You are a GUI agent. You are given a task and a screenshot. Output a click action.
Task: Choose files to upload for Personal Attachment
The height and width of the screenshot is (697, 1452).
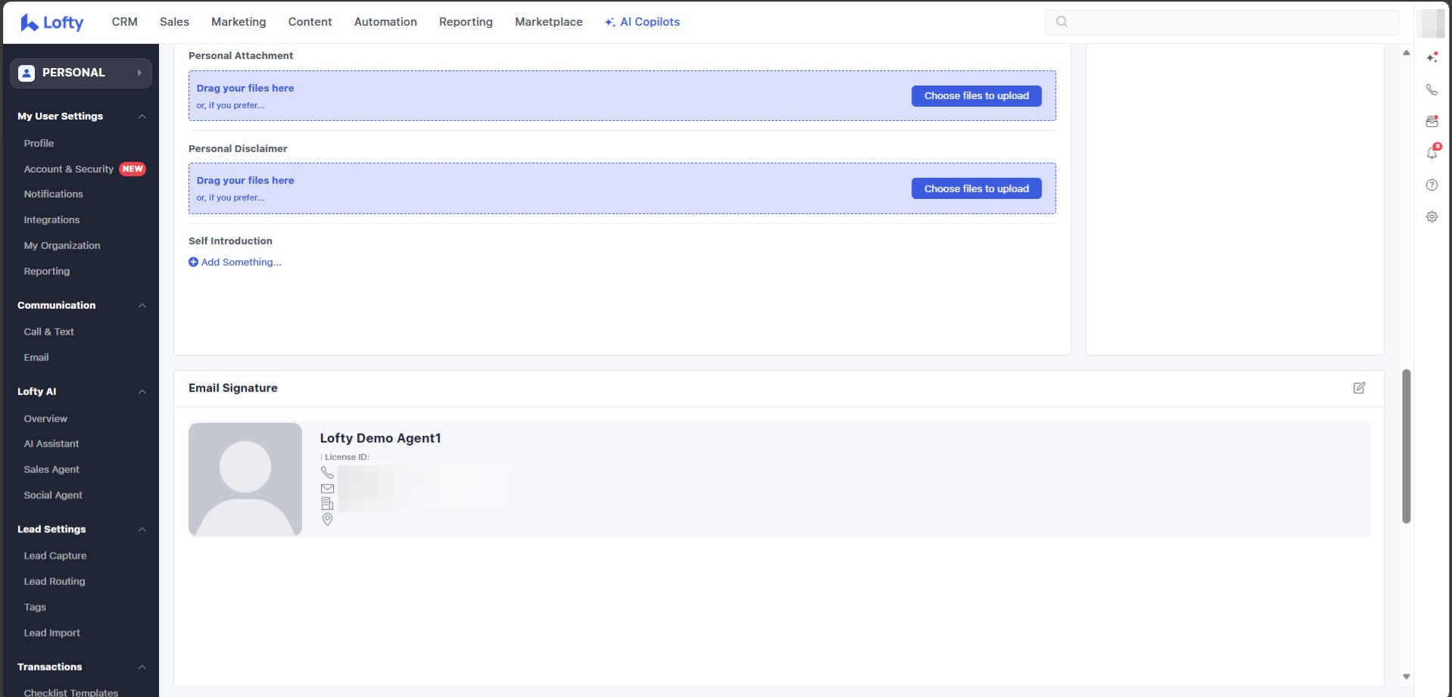point(976,96)
